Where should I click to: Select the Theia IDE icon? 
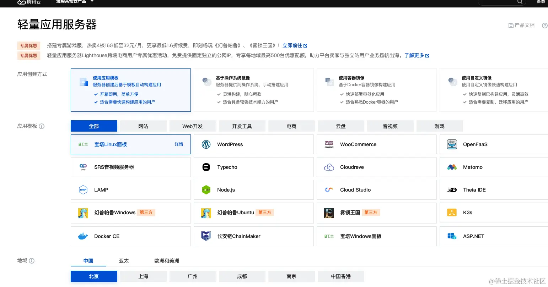(452, 190)
